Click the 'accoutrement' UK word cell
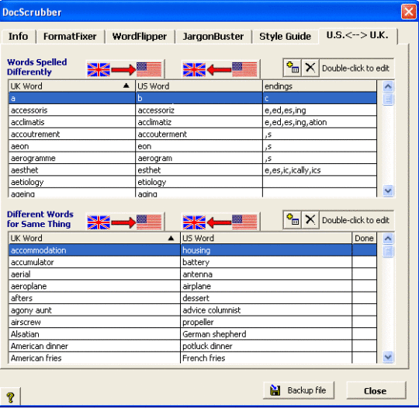The image size is (419, 409). pos(72,135)
